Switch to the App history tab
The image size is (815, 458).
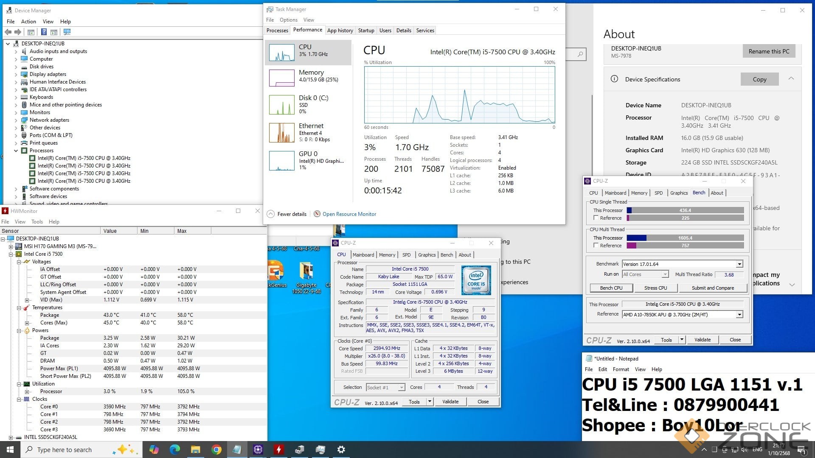tap(340, 31)
